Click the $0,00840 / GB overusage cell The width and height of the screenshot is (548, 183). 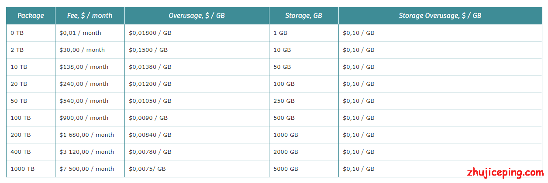(197, 135)
